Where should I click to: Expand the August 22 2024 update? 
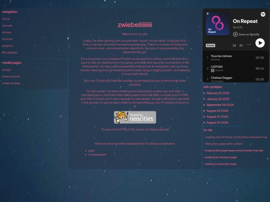(x=215, y=117)
